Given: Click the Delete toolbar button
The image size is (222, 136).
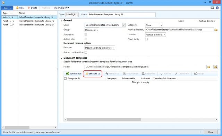Looking at the screenshot, I should [x=32, y=8].
